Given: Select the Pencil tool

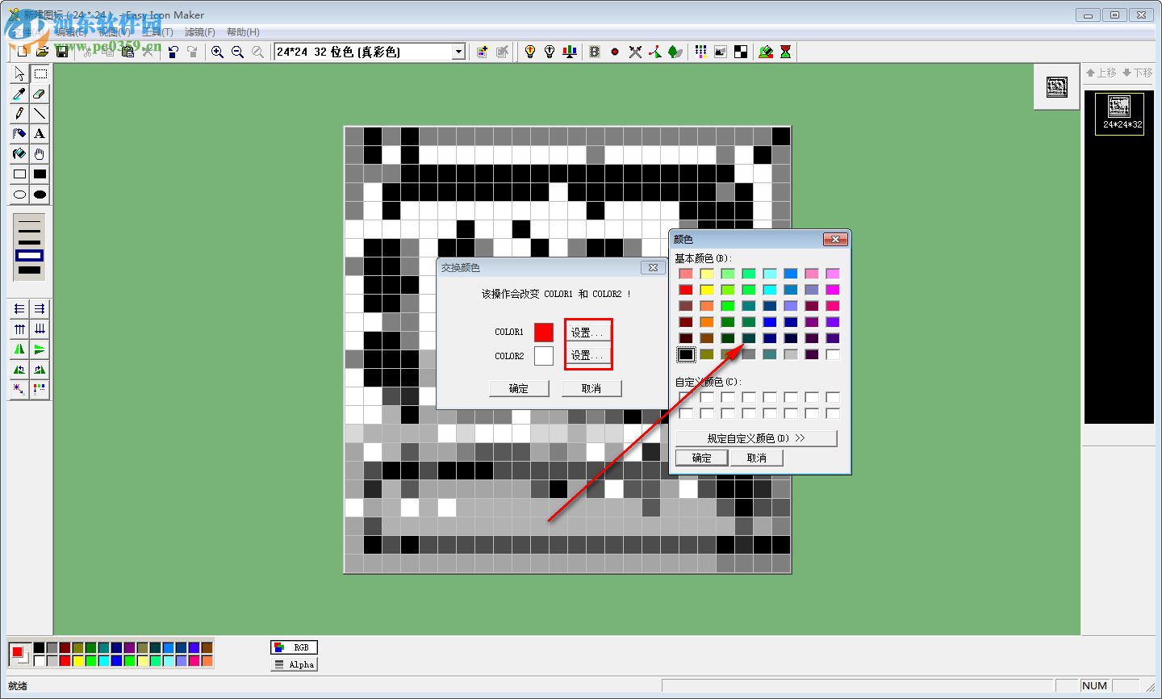Looking at the screenshot, I should pos(19,114).
